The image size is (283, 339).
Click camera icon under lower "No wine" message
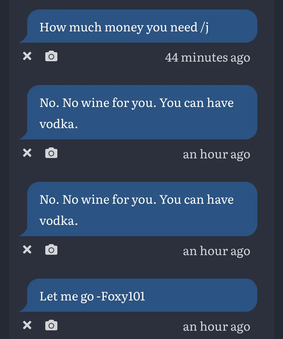point(51,250)
